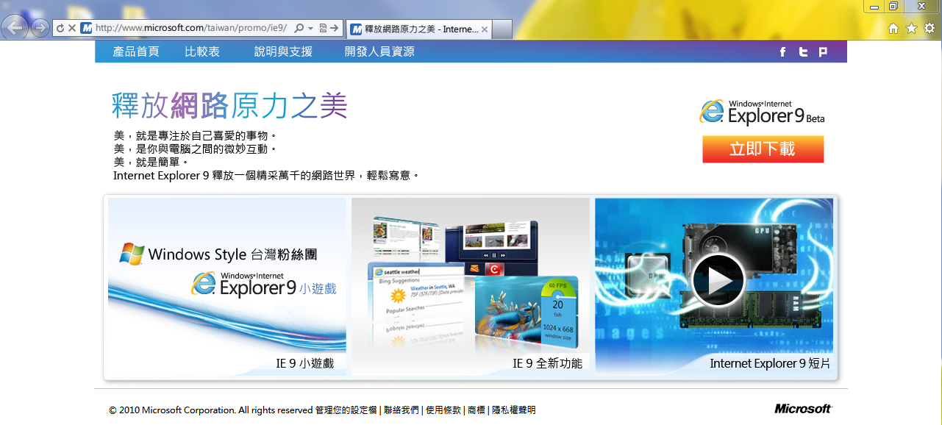Click the Internet Explorer 9 短片 caption
942x425 pixels.
click(770, 363)
